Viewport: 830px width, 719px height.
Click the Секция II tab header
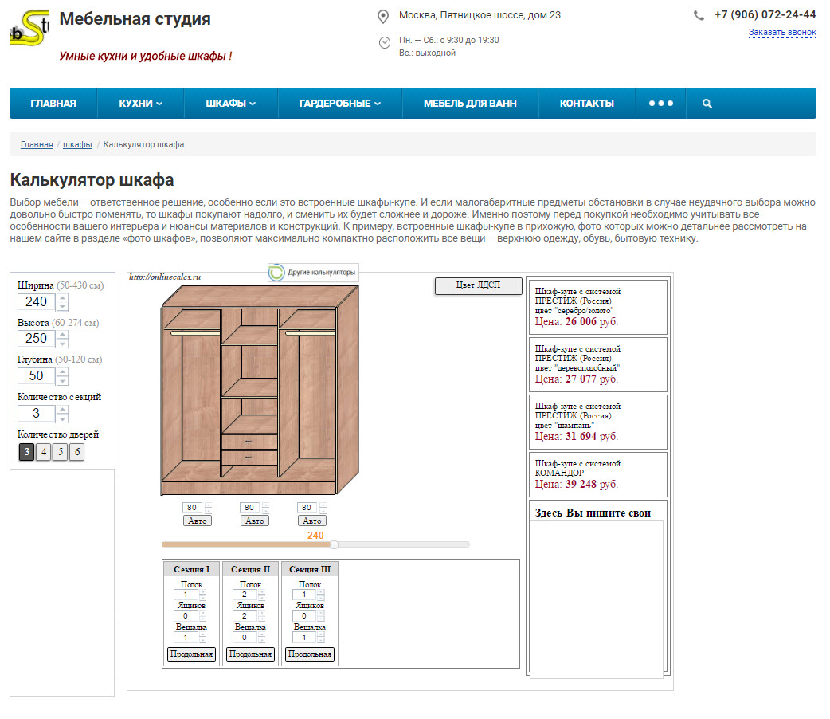pos(250,569)
